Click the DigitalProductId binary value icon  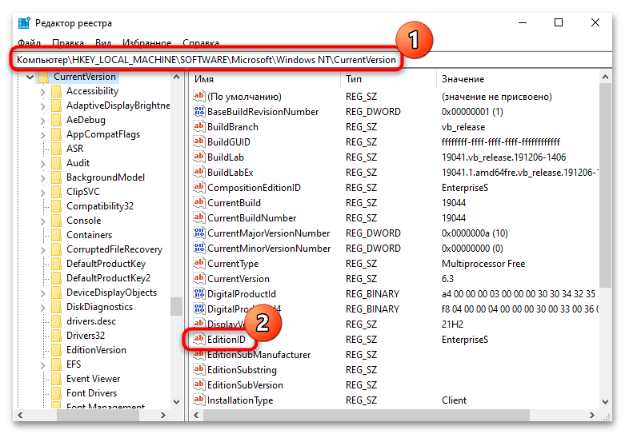199,293
